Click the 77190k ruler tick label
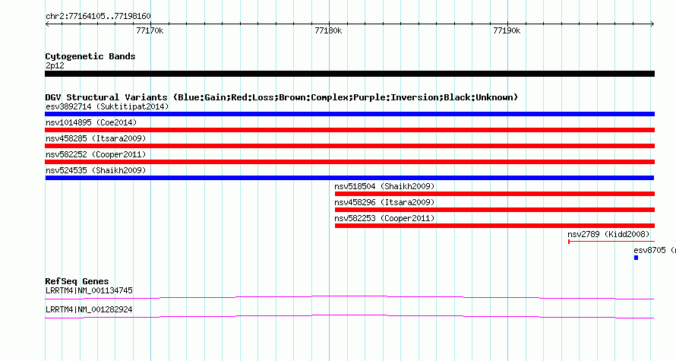676x361 pixels. tap(507, 30)
